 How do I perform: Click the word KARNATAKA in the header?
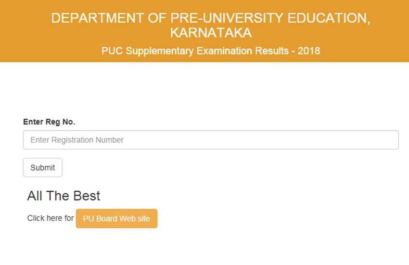click(x=211, y=33)
